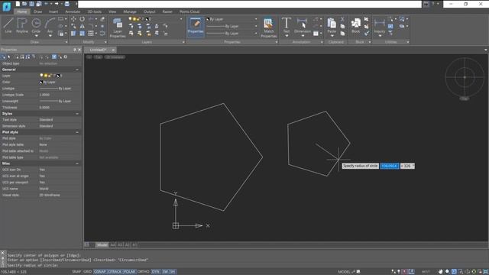489x275 pixels.
Task: Choose the Dimension tool
Action: coord(303,24)
